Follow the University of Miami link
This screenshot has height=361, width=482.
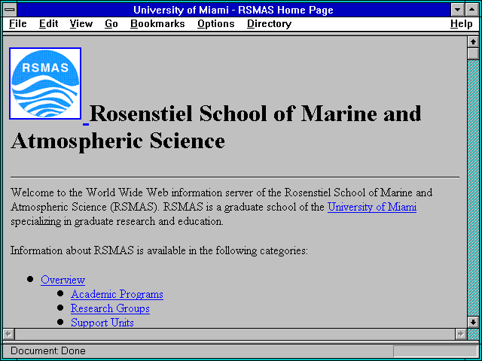point(372,207)
